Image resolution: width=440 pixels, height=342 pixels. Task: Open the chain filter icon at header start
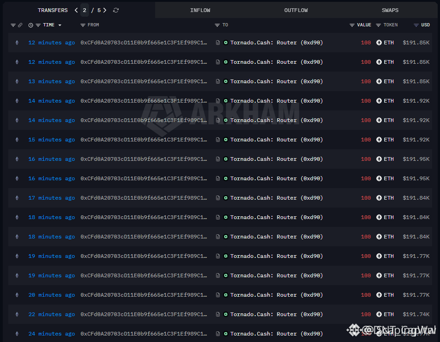click(13, 25)
